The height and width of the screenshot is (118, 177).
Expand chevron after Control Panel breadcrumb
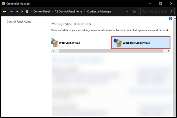pyautogui.click(x=52, y=11)
